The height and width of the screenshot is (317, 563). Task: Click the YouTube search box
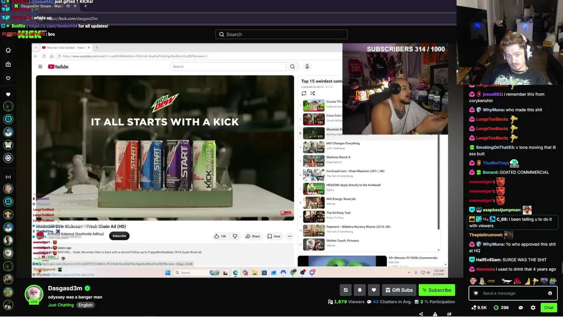coord(227,66)
